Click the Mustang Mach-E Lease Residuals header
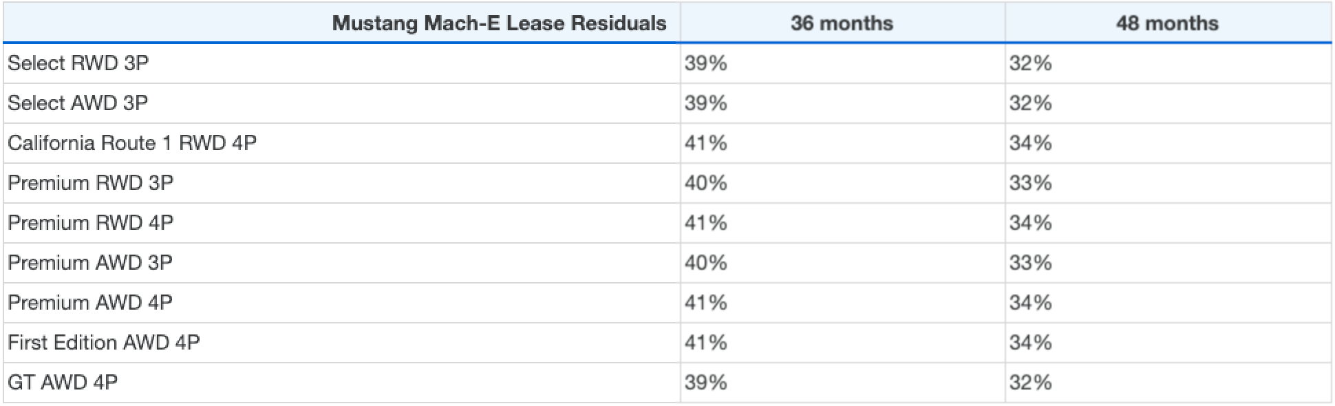This screenshot has height=406, width=1335. (x=499, y=23)
